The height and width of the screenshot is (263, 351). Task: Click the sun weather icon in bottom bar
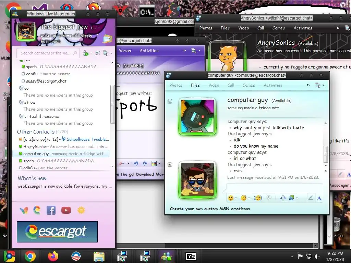(81, 210)
